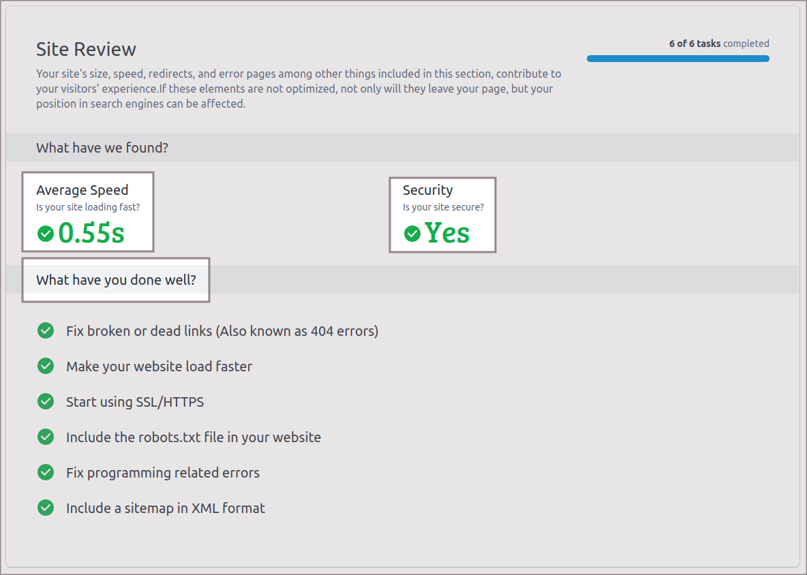The height and width of the screenshot is (575, 807).
Task: Click the 'Site Review' heading
Action: 86,49
